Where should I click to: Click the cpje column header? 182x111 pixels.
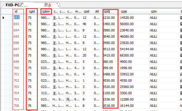(x=124, y=11)
